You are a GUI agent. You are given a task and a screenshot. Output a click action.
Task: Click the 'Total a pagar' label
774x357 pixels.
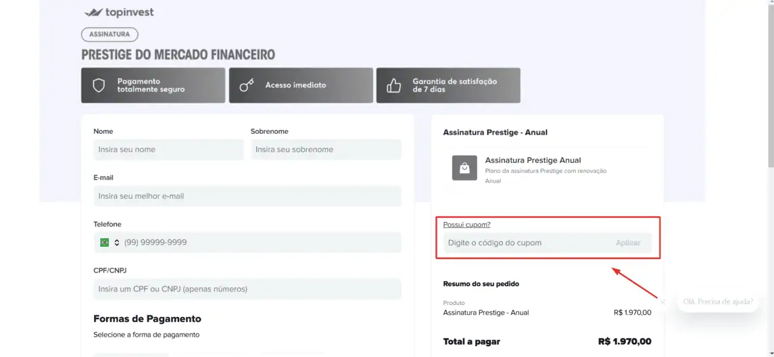click(x=471, y=341)
